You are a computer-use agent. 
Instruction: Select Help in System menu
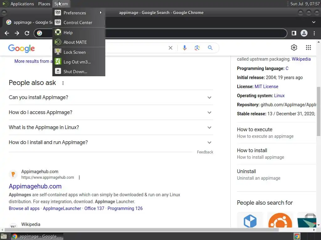(x=79, y=32)
